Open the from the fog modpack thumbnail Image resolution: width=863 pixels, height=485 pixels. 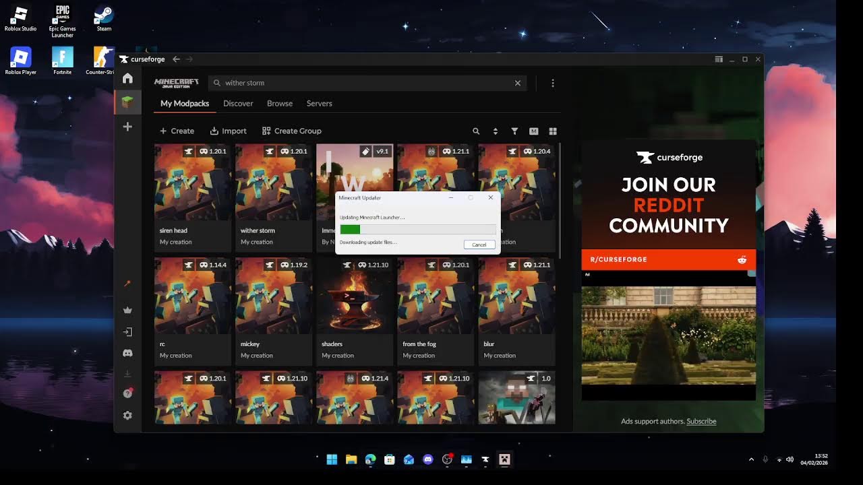coord(436,296)
